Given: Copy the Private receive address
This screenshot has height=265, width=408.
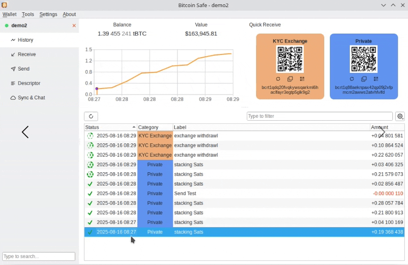Looking at the screenshot, I should [364, 79].
